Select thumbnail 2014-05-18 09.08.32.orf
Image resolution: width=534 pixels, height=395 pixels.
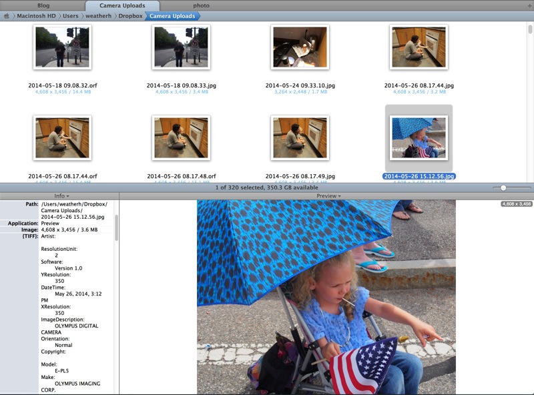(x=62, y=47)
